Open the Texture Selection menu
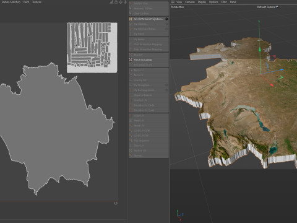The height and width of the screenshot is (223, 297). point(11,2)
